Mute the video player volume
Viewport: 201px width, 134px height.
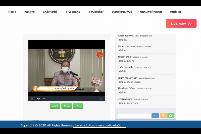click(x=38, y=99)
